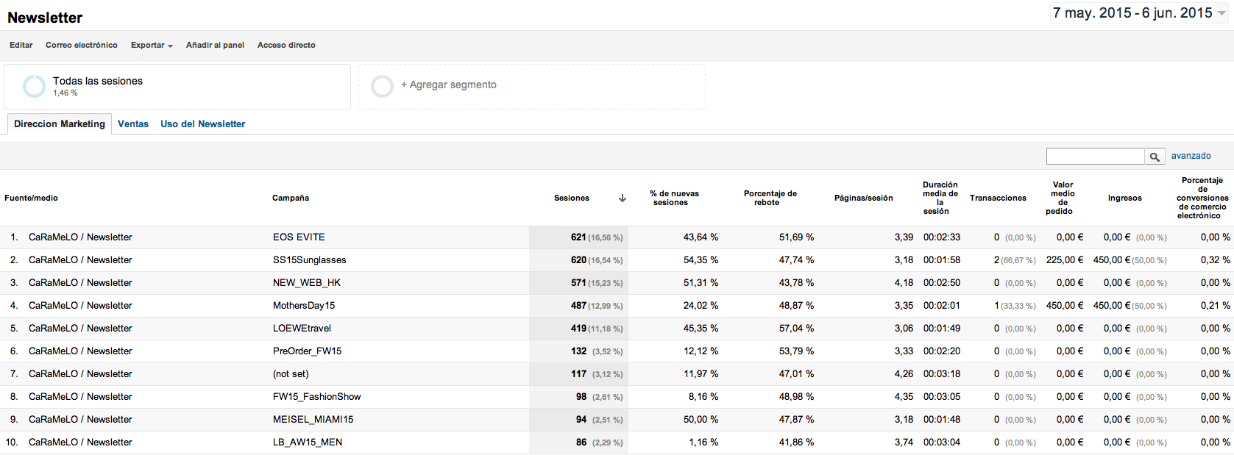Switch to the Ventas tab
Viewport: 1234px width, 455px height.
(x=133, y=124)
